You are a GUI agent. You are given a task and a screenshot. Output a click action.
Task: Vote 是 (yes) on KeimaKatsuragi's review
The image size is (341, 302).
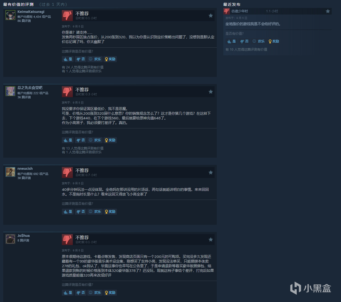[x=68, y=59]
